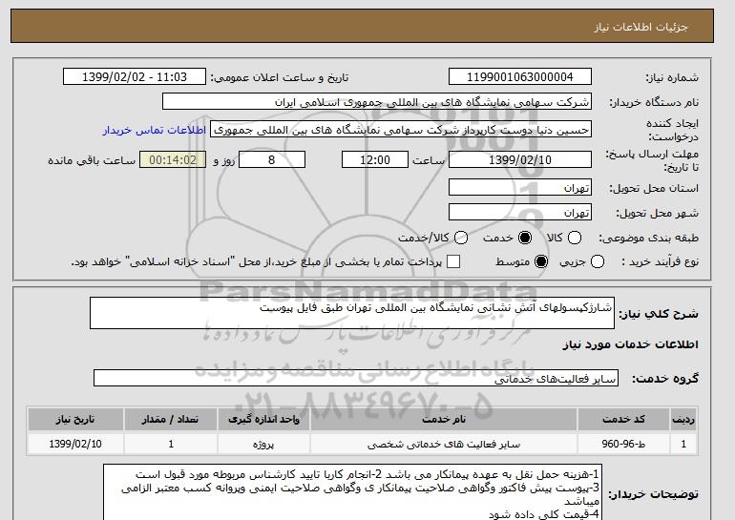
Task: Click the طبقه بندی موضوعی label
Action: 649,238
